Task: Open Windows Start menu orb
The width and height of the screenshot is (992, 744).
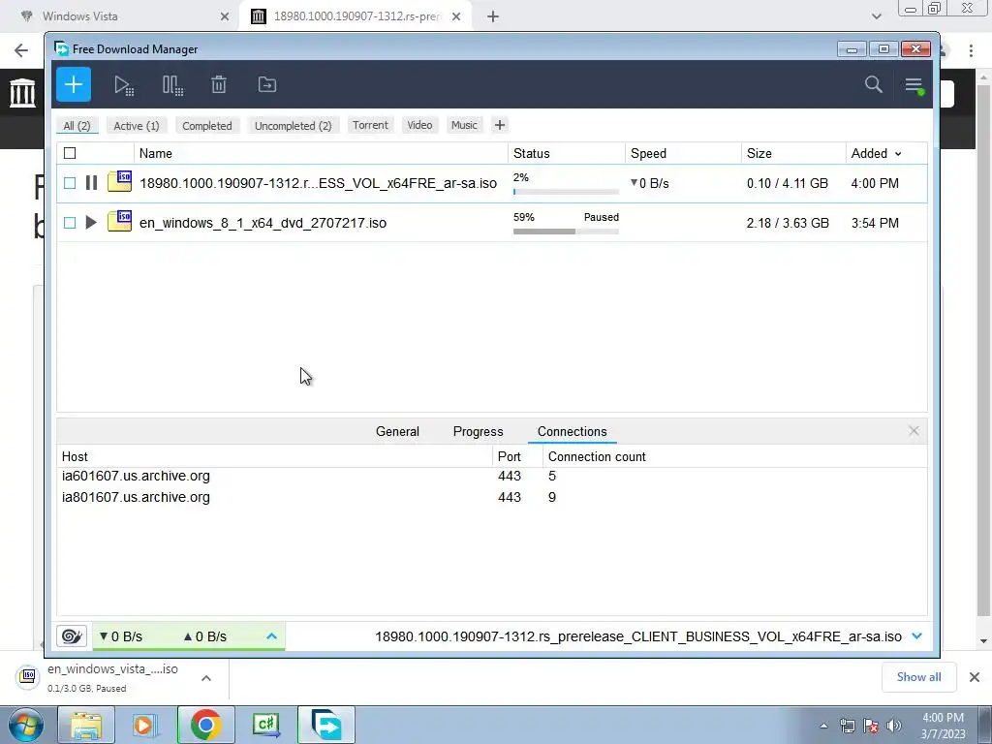Action: 25,725
